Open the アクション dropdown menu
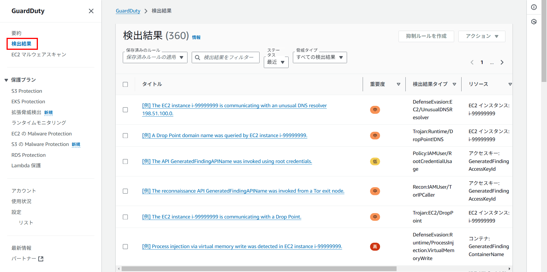 [x=482, y=36]
